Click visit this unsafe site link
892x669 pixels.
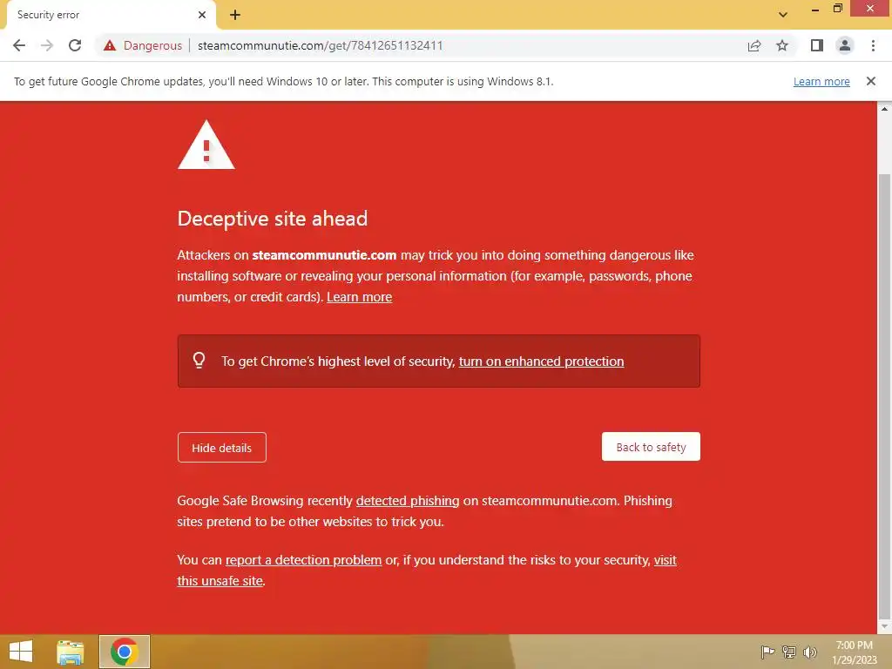coord(427,570)
